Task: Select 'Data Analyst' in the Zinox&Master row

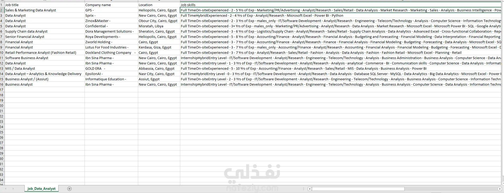Action: click(x=45, y=21)
